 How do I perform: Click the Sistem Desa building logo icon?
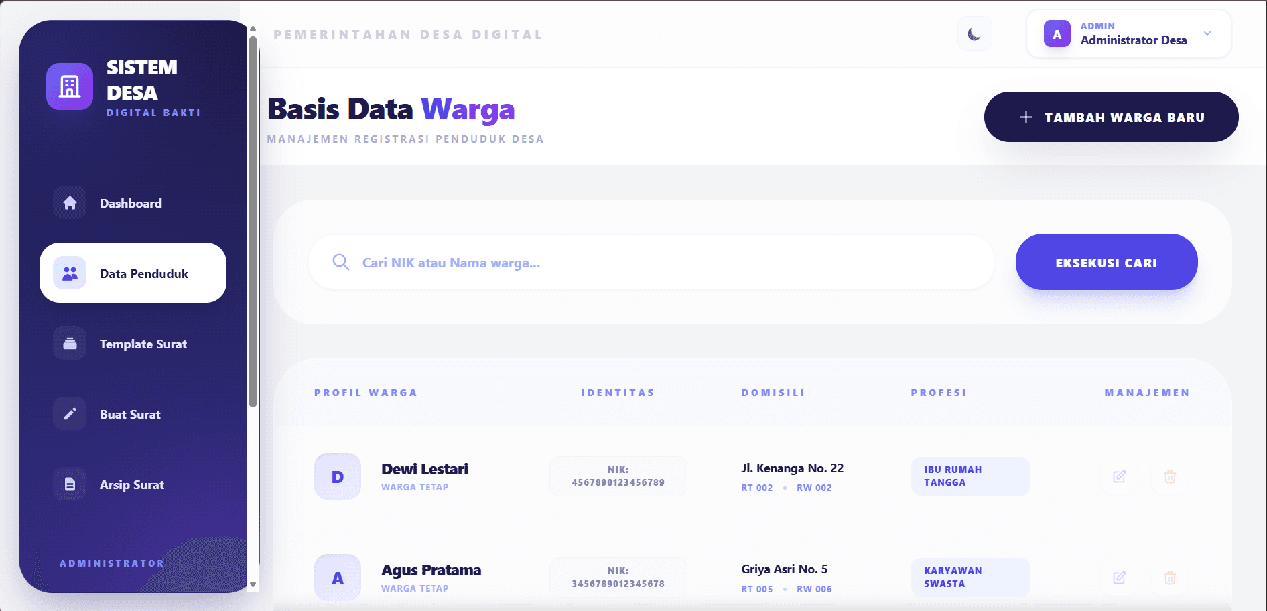70,86
